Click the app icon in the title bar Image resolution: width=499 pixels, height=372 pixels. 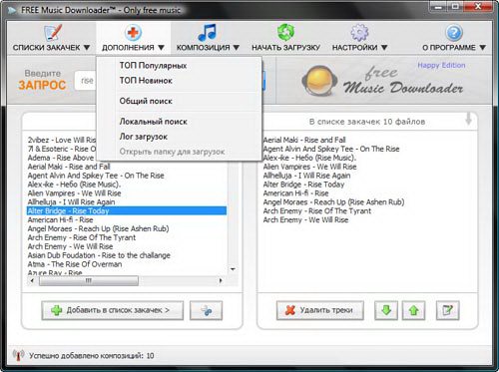pos(12,10)
